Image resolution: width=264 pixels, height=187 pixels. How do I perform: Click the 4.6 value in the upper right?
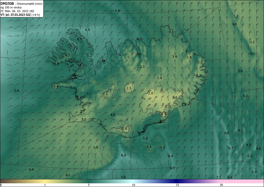[x=234, y=24]
